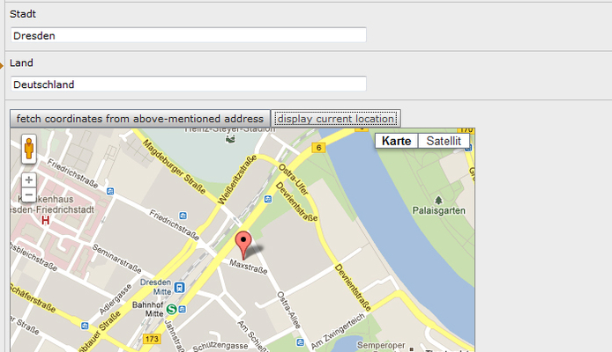612x352 pixels.
Task: Focus the Stadt input field with Dresden
Action: point(189,35)
